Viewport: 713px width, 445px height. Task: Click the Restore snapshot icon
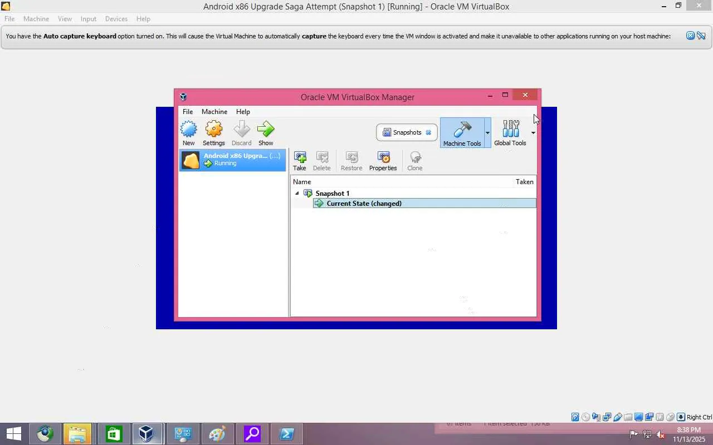(351, 157)
